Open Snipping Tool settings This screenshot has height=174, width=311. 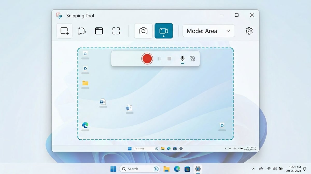[x=249, y=31]
